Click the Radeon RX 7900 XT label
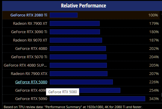Screen dimensions: 162x109 30,24
